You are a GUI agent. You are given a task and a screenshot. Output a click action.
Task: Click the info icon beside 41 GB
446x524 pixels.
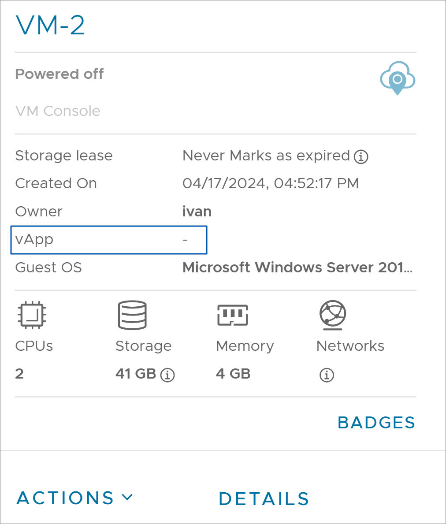coord(167,375)
